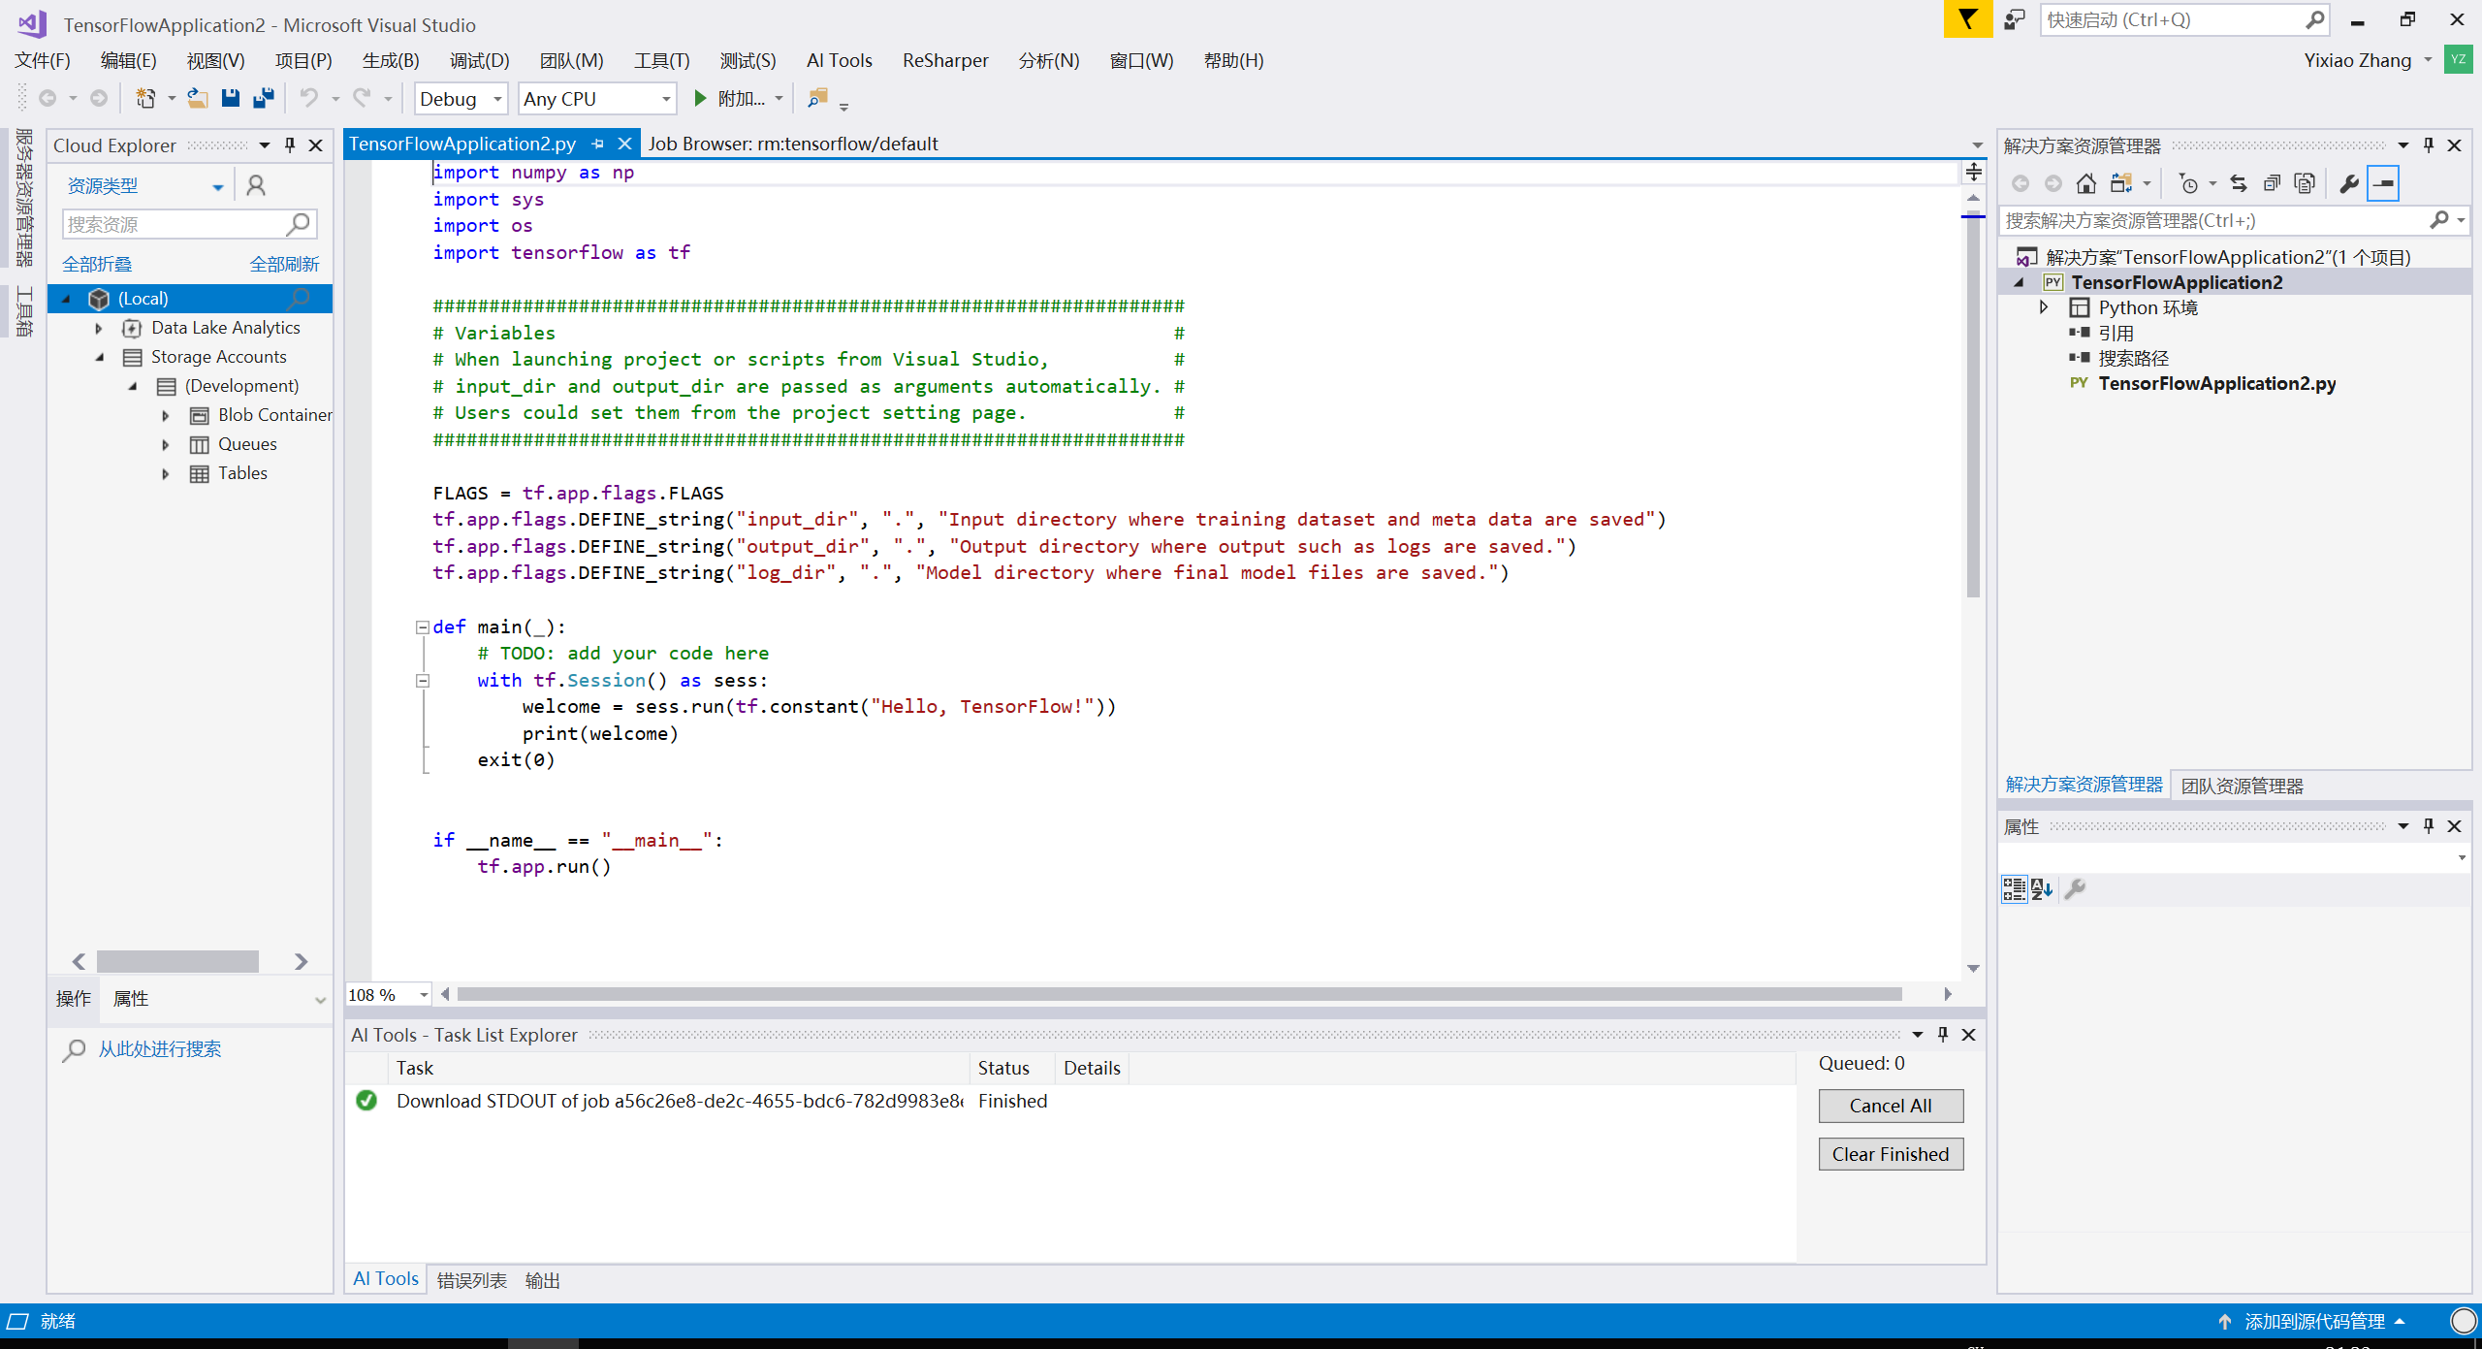Screen dimensions: 2482x1349
Task: Open the 调试(D) menu
Action: tap(479, 60)
